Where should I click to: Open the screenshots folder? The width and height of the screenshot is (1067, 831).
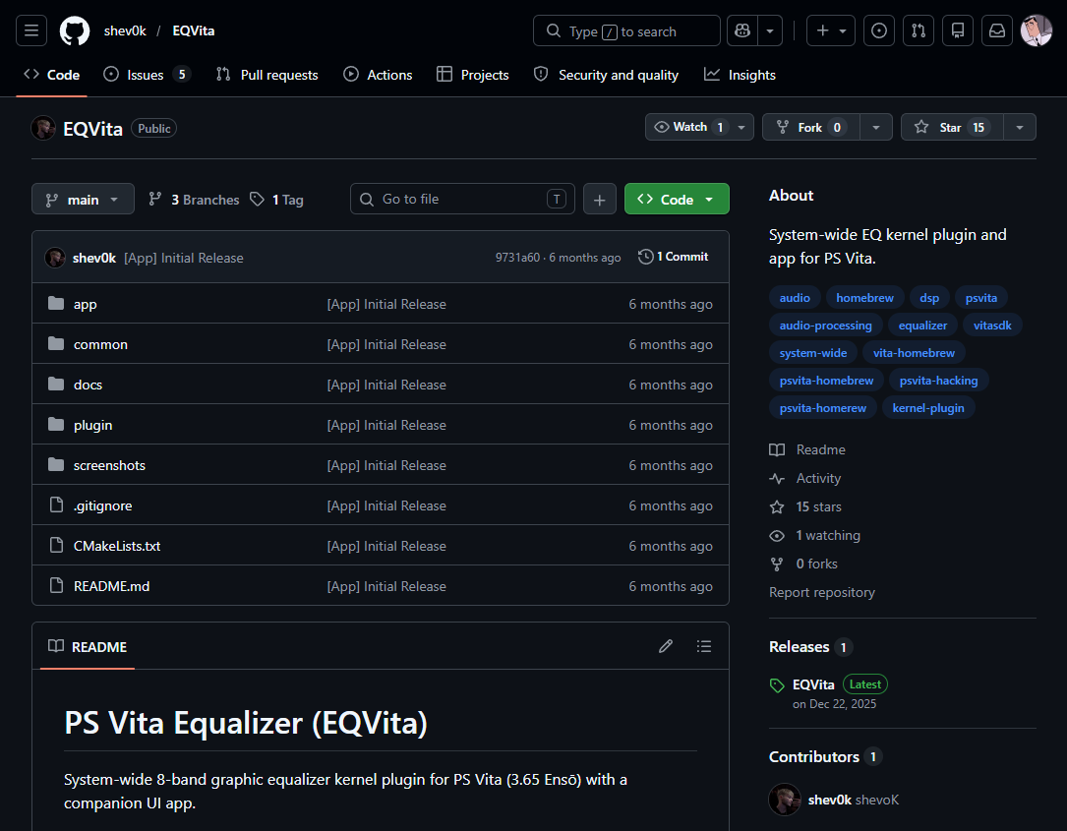[109, 465]
